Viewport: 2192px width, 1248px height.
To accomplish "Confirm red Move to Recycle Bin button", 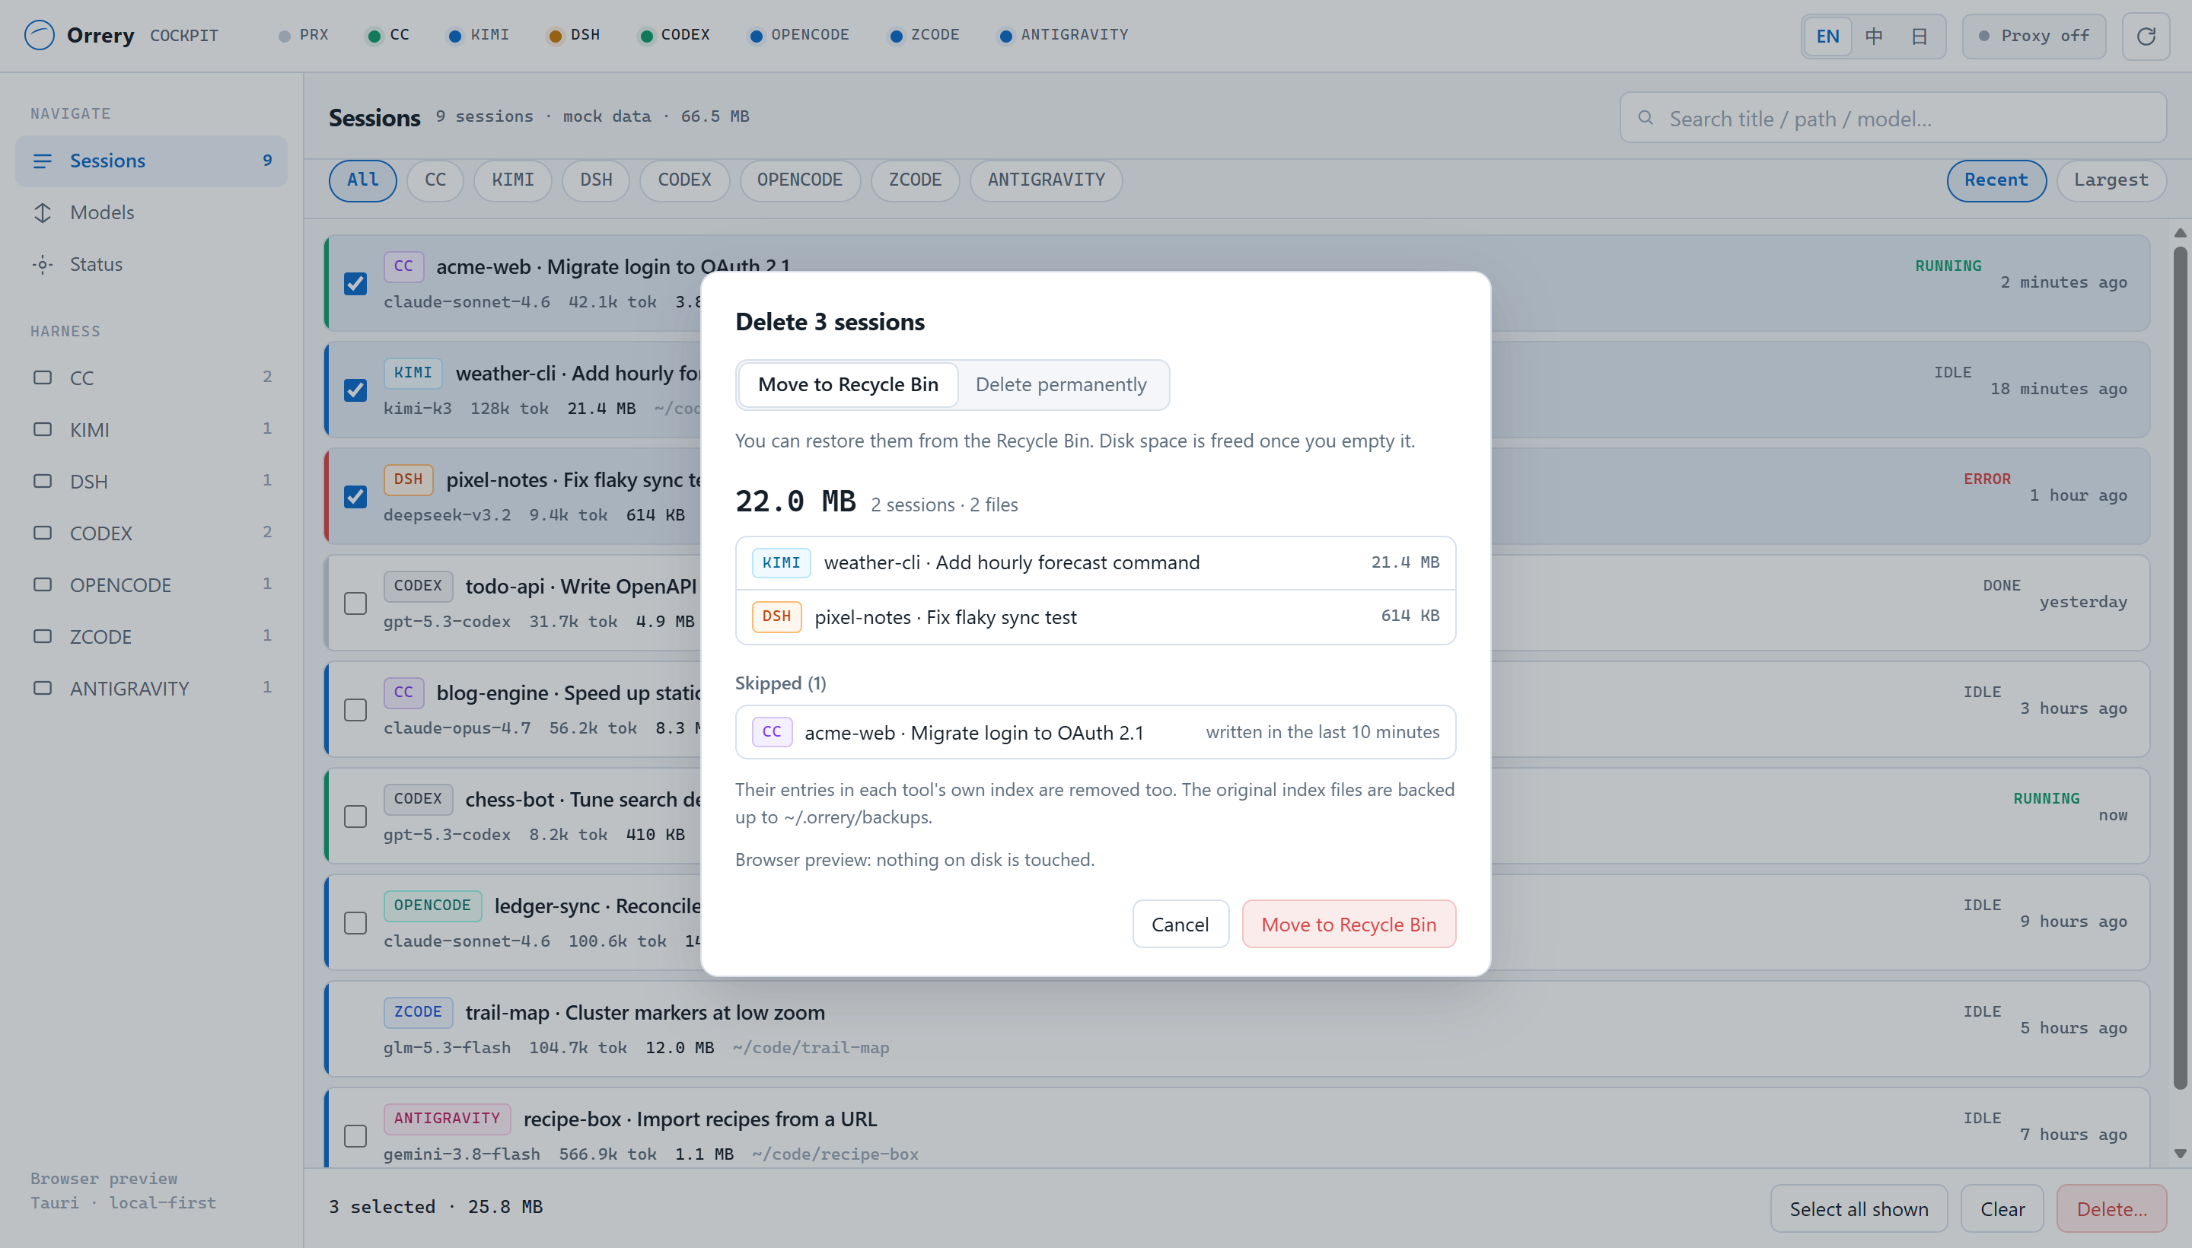I will coord(1349,924).
